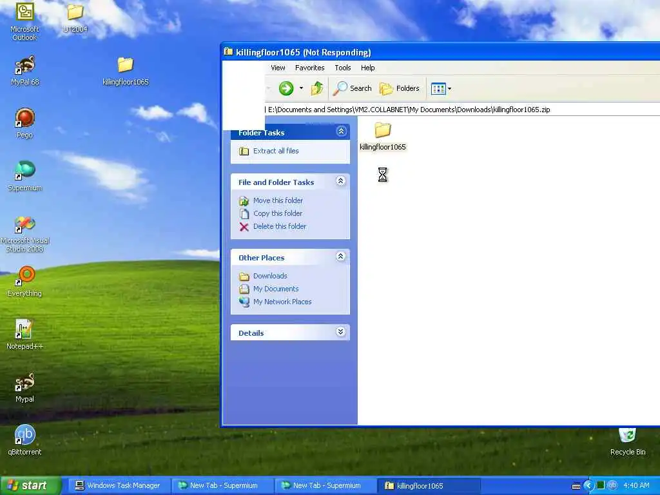The image size is (660, 495).
Task: Open the Forward button history dropdown arrow
Action: tap(301, 88)
